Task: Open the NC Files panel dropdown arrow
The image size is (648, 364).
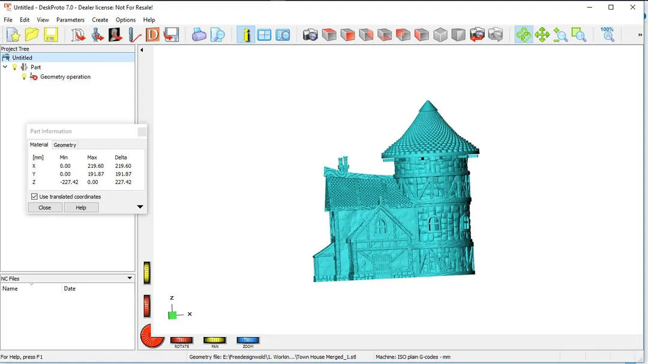Action: 130,278
